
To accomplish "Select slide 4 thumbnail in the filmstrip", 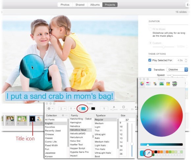I will click(22, 119).
